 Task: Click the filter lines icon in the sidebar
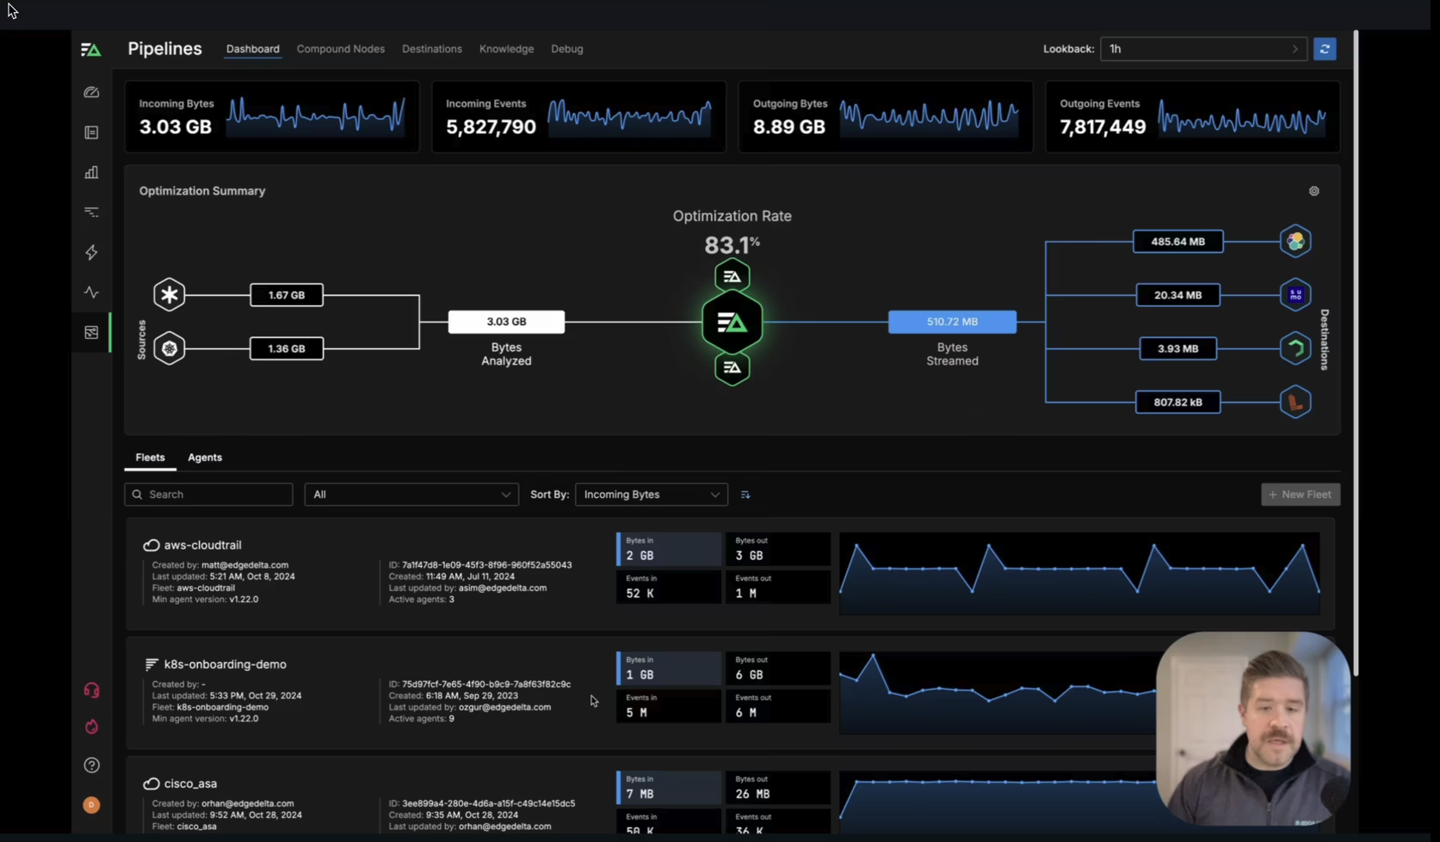tap(90, 212)
